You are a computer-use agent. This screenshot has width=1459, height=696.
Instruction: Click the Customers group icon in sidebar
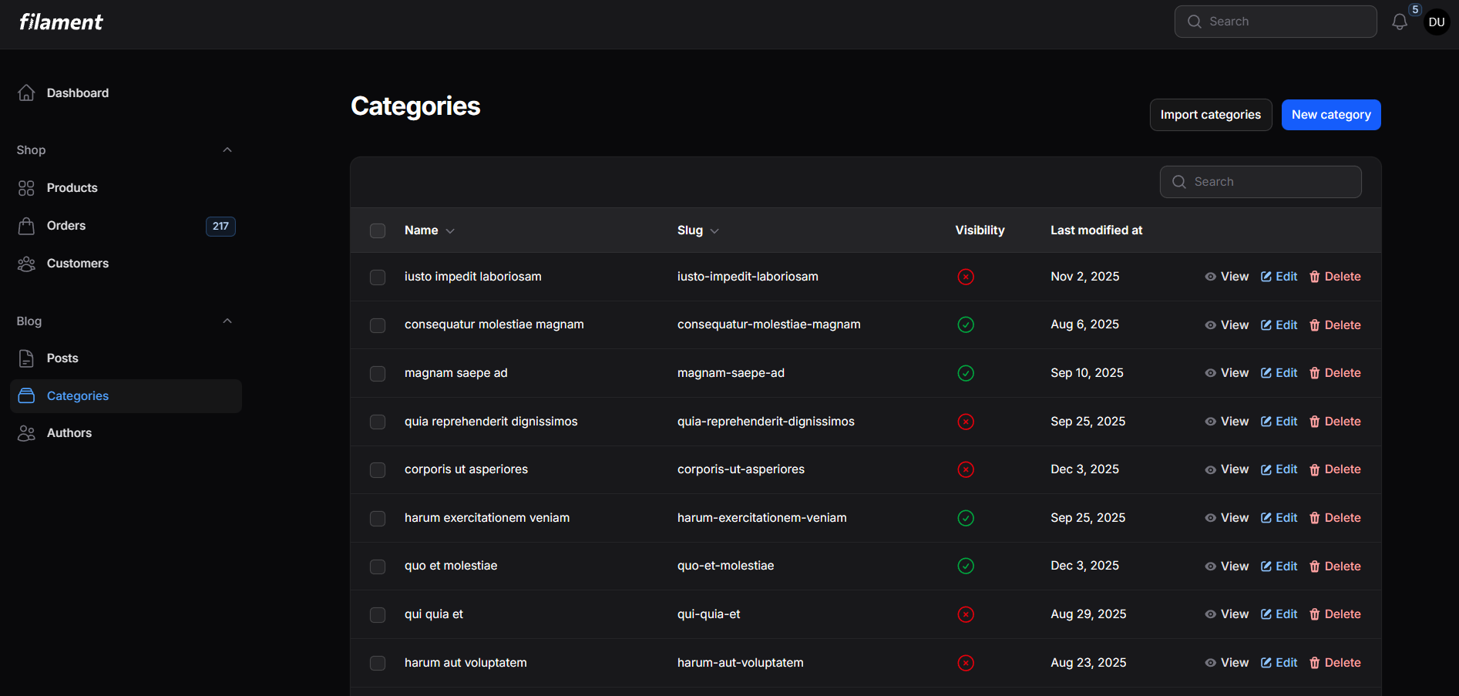click(x=26, y=264)
